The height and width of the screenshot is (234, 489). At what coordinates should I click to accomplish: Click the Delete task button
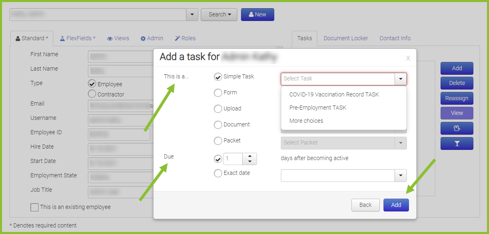pos(457,83)
